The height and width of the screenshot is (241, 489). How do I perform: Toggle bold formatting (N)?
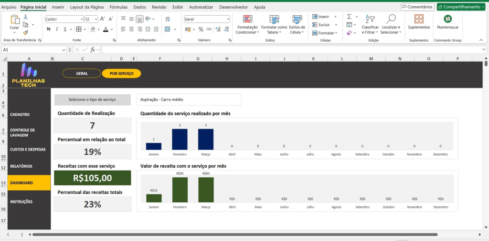click(49, 29)
